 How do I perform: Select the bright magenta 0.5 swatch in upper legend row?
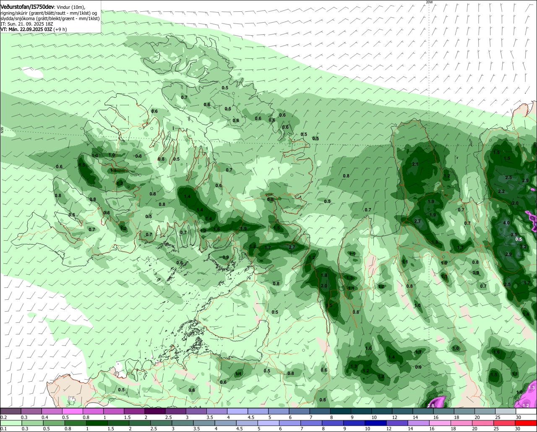[x=72, y=411]
